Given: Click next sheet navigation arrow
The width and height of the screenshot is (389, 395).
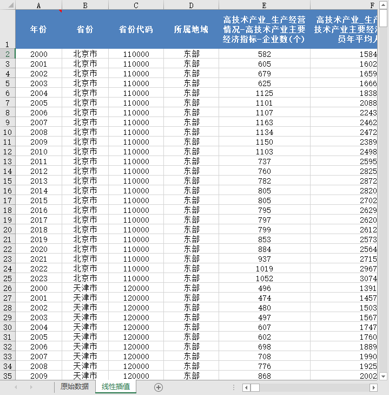Looking at the screenshot, I should [31, 387].
